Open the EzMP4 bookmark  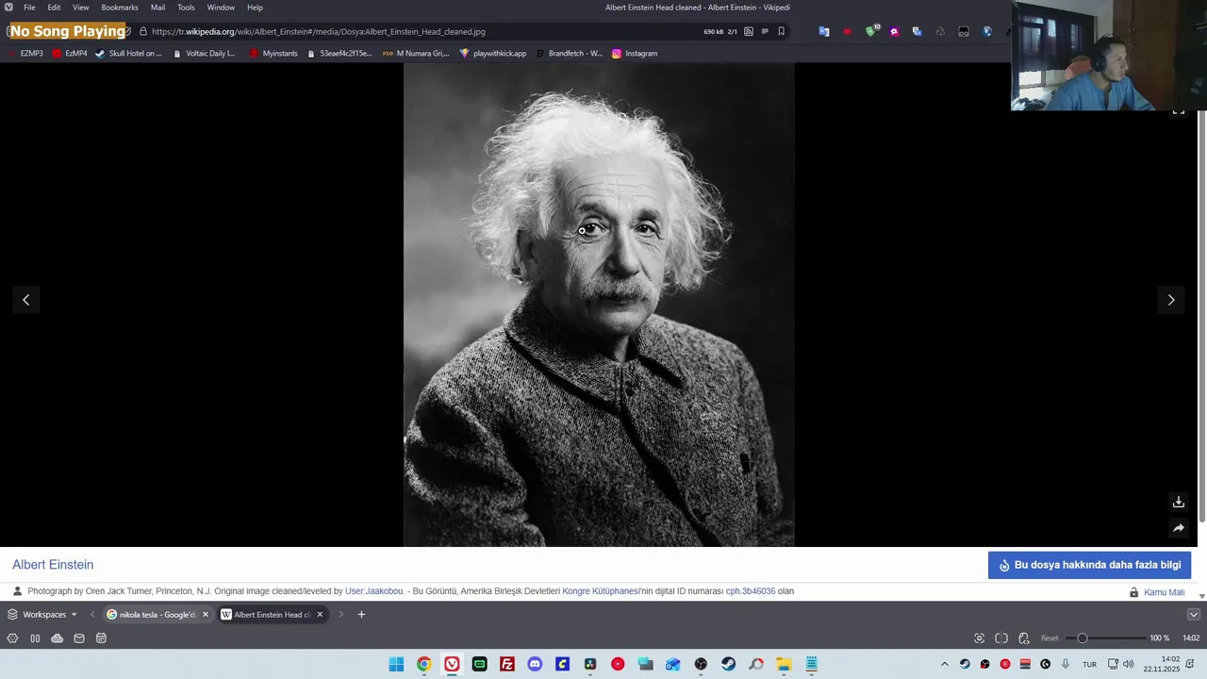point(70,54)
